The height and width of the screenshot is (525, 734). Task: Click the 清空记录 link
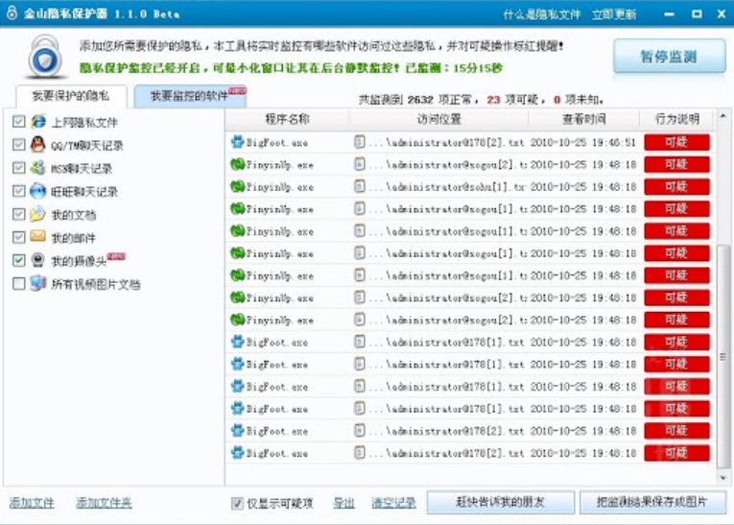pos(393,503)
